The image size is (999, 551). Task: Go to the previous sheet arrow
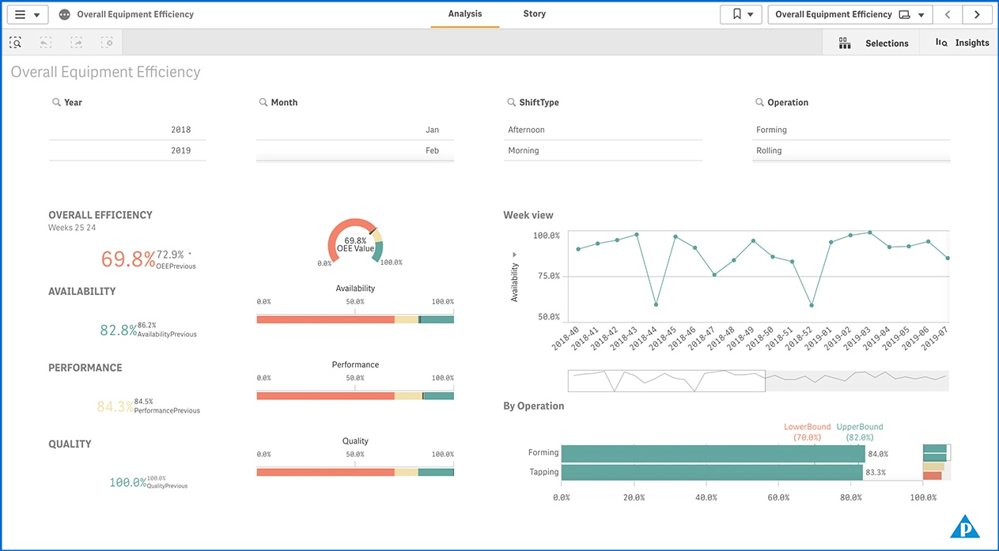[x=948, y=14]
